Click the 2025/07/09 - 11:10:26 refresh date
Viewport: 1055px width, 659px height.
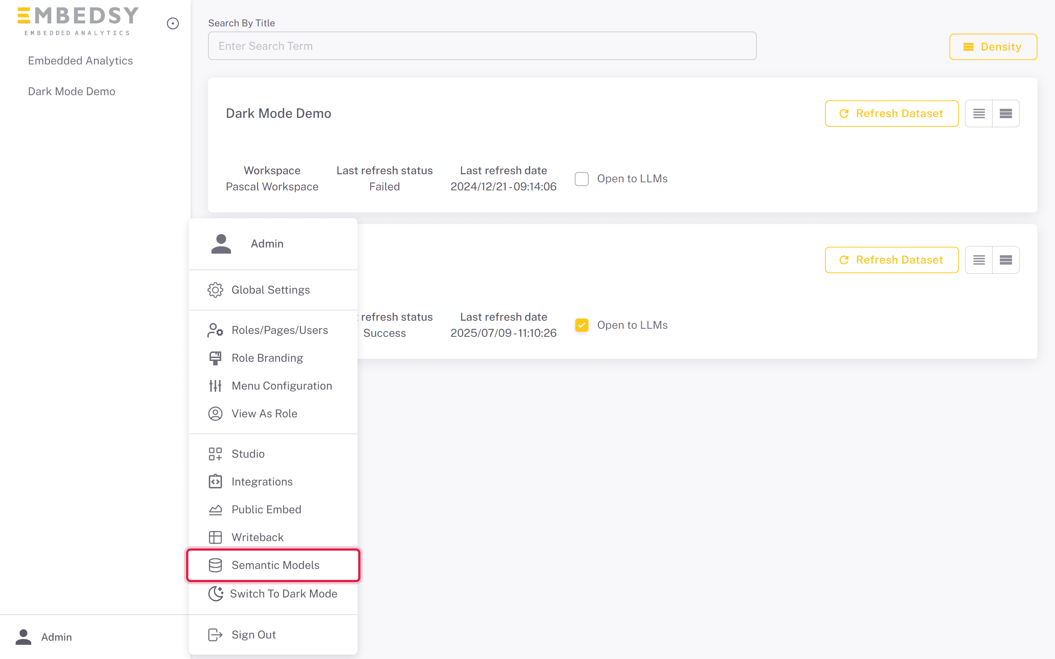point(504,333)
